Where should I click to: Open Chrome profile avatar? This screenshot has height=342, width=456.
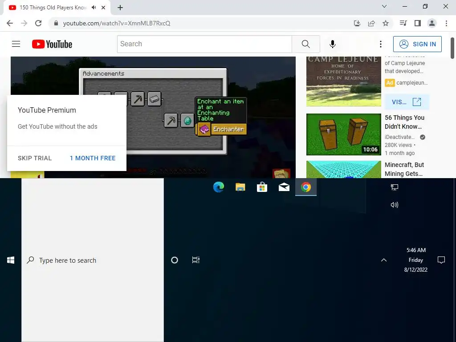click(432, 23)
